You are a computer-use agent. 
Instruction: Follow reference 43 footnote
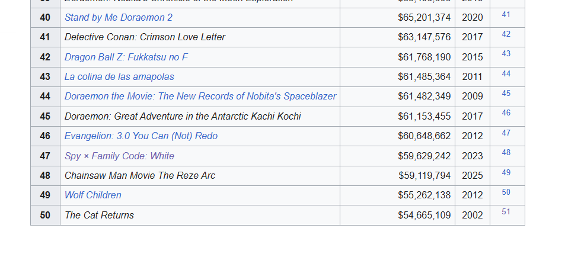[x=506, y=54]
